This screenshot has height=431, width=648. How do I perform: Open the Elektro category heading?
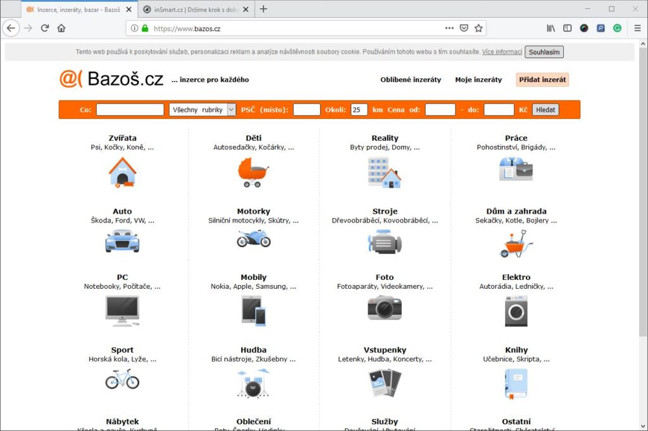[x=516, y=277]
